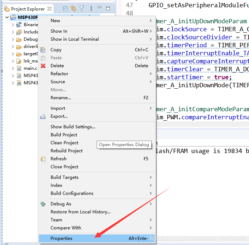Click the targetConfigs folder icon

click(19, 54)
